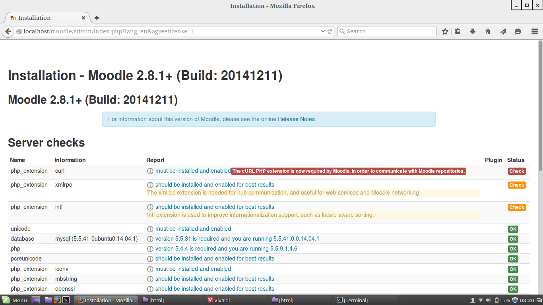Click info icon in xmlrpc row

point(150,185)
